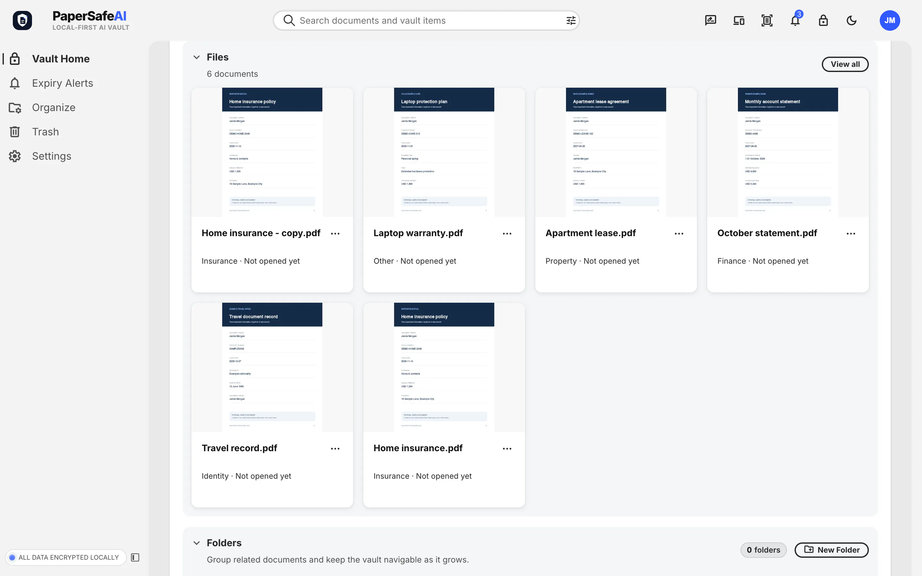Click the Expiry Alerts bell icon
The image size is (922, 576).
14,83
